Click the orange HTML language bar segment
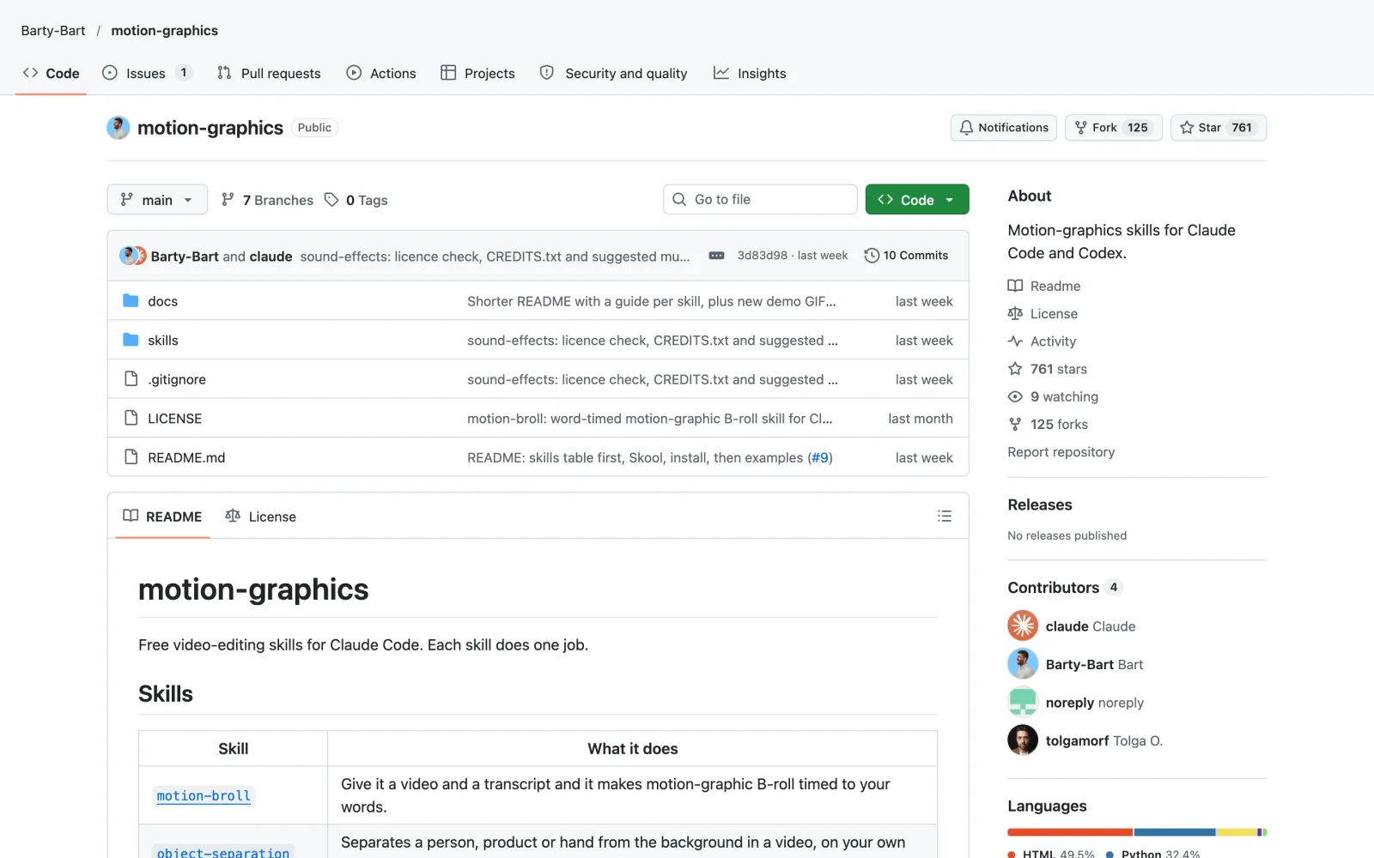Screen dimensions: 1374x858 pos(1070,832)
